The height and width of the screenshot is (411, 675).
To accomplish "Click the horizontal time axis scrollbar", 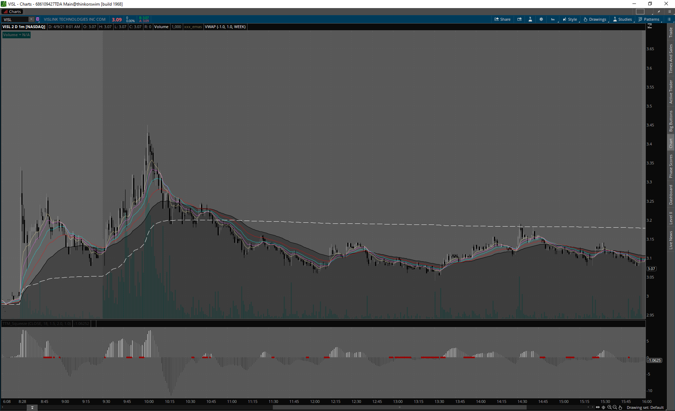I will [399, 407].
